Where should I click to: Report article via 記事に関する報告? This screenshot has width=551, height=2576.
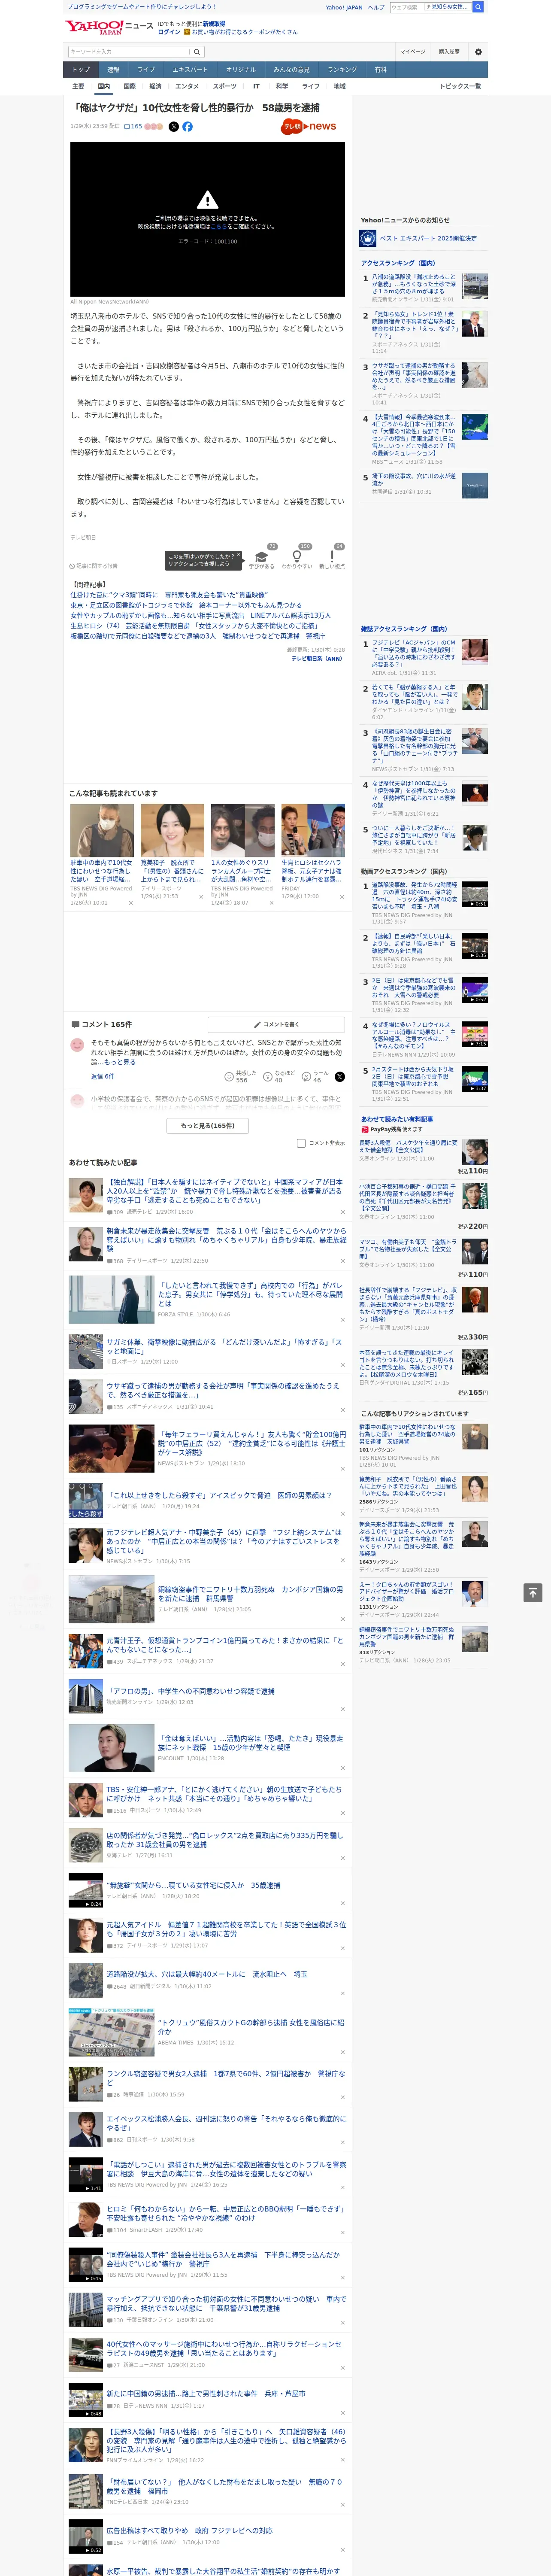click(94, 566)
